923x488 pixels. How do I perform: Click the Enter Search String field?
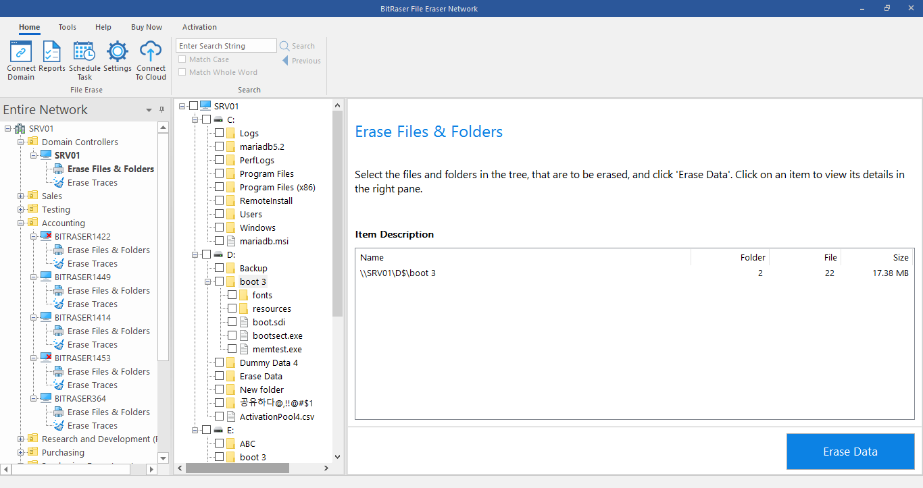(226, 46)
